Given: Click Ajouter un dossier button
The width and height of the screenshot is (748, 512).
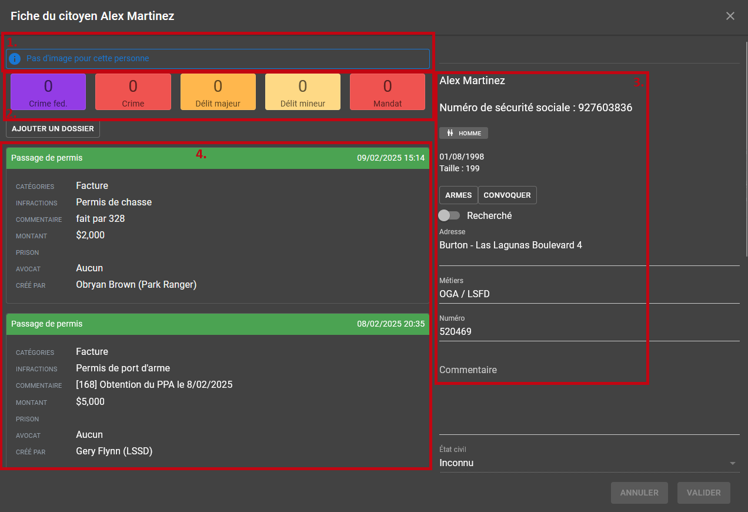Looking at the screenshot, I should [x=53, y=129].
